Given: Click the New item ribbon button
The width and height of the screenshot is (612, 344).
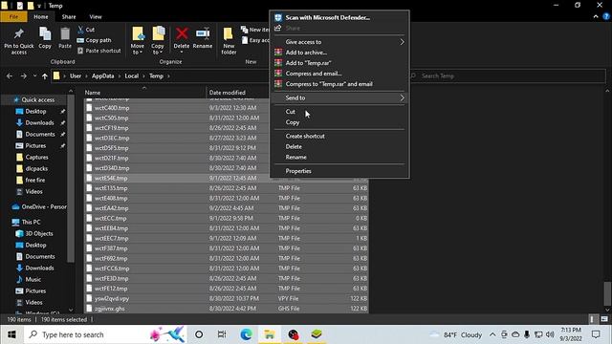Looking at the screenshot, I should [255, 30].
